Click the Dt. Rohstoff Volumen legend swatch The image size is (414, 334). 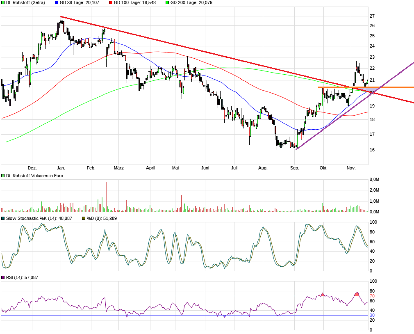(3, 176)
